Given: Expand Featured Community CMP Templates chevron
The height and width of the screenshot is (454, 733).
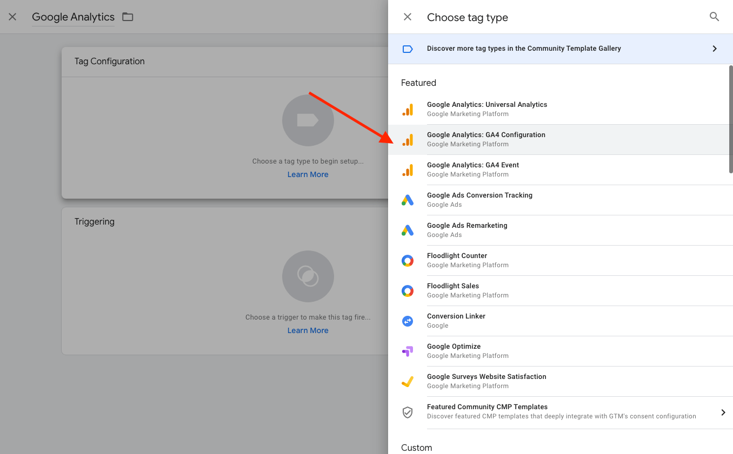Looking at the screenshot, I should click(x=723, y=412).
